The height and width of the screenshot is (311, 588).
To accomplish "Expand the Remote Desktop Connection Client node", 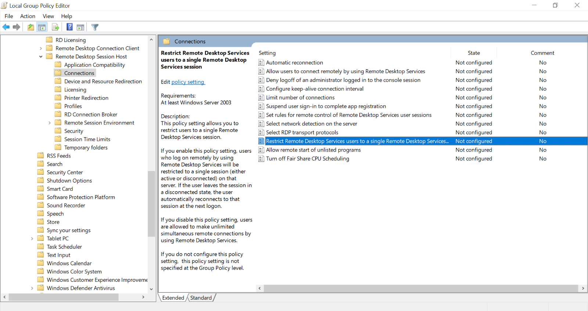I will 41,48.
